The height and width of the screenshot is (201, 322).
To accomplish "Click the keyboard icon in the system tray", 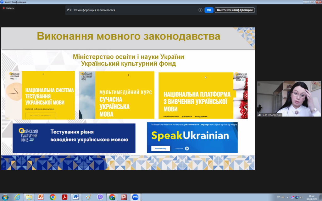I will (283, 197).
